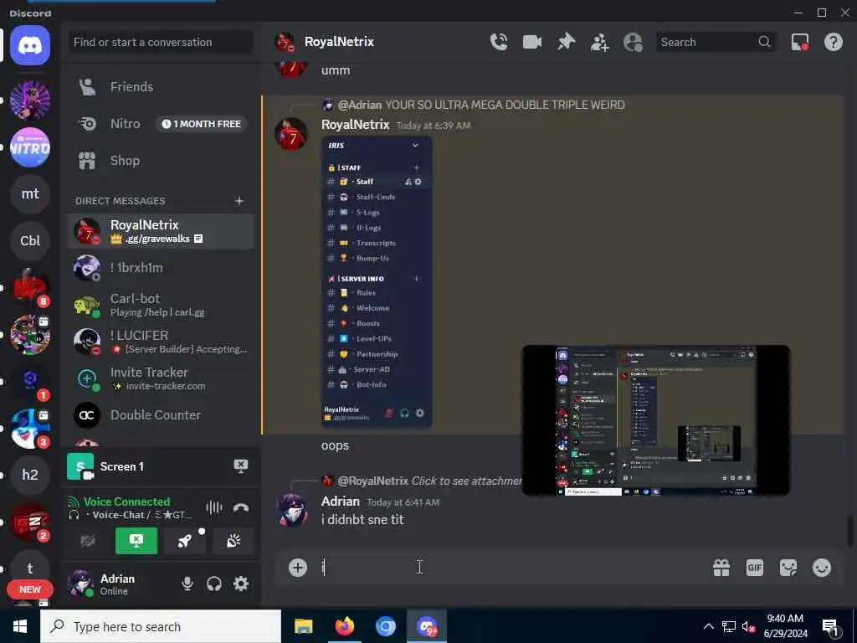857x643 pixels.
Task: Click the Find or start a conversation box
Action: click(161, 42)
